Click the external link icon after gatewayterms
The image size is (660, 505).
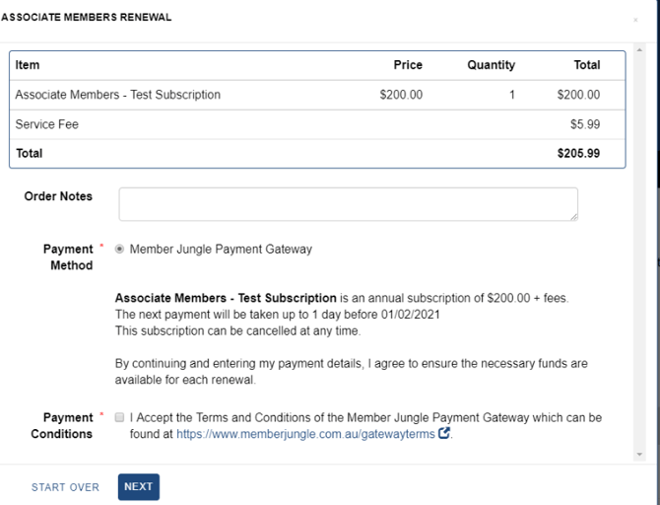(x=444, y=433)
